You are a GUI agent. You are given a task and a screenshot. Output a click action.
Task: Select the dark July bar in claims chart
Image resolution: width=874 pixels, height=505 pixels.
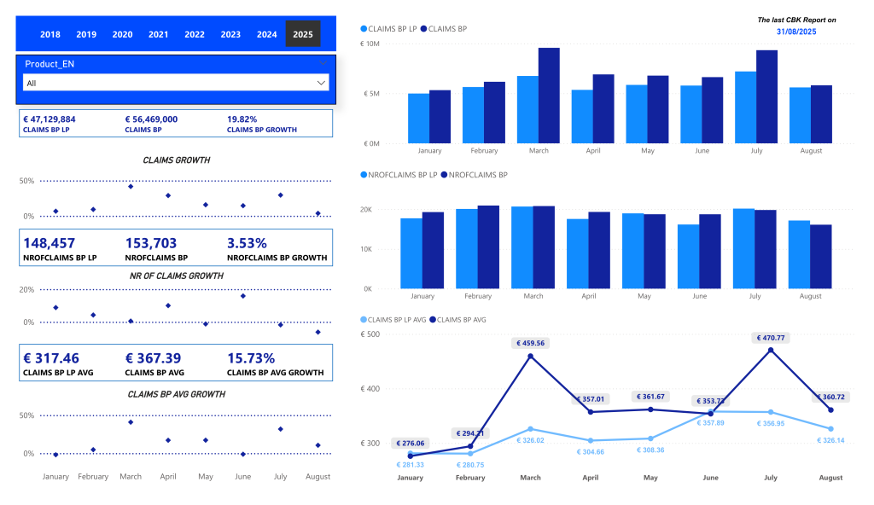click(766, 96)
